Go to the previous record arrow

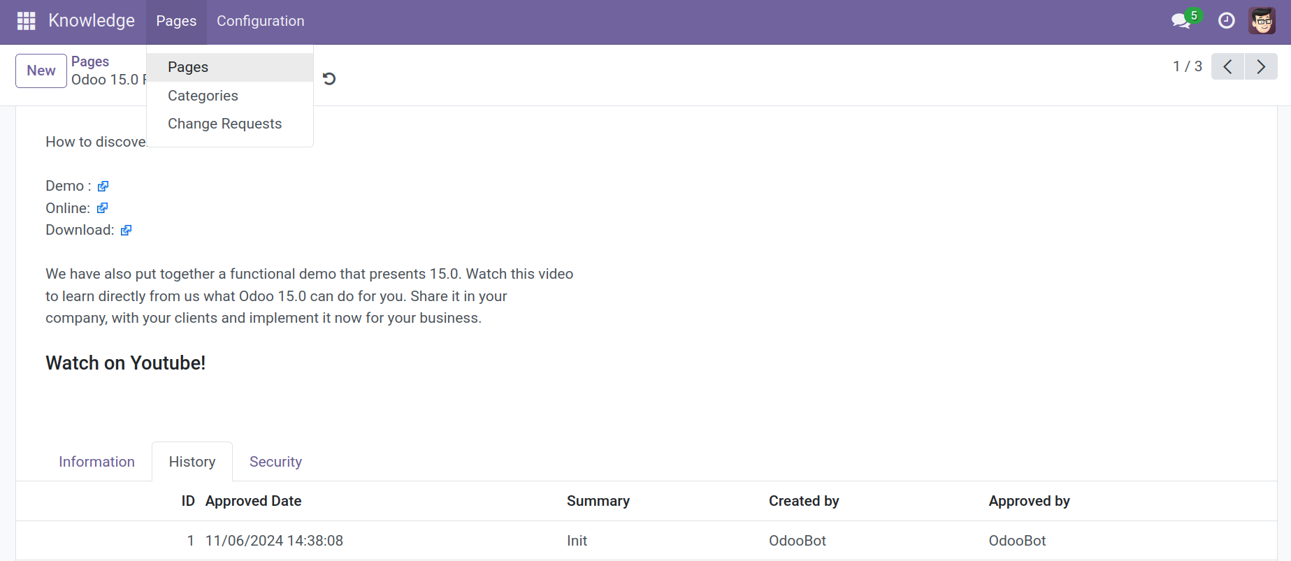(x=1227, y=66)
